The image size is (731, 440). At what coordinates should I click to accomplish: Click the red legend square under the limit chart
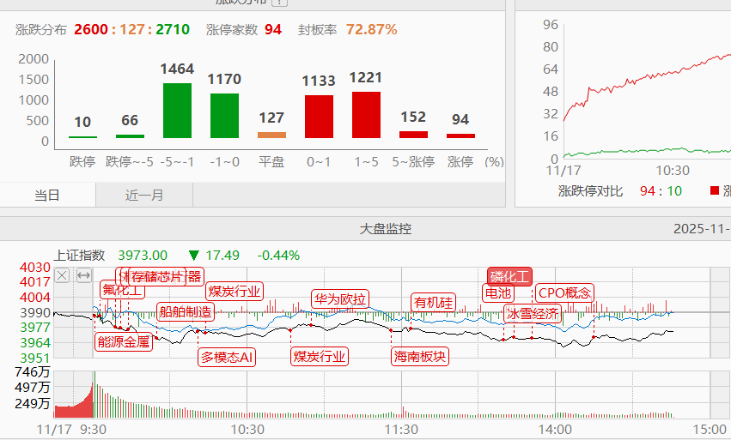pos(715,190)
